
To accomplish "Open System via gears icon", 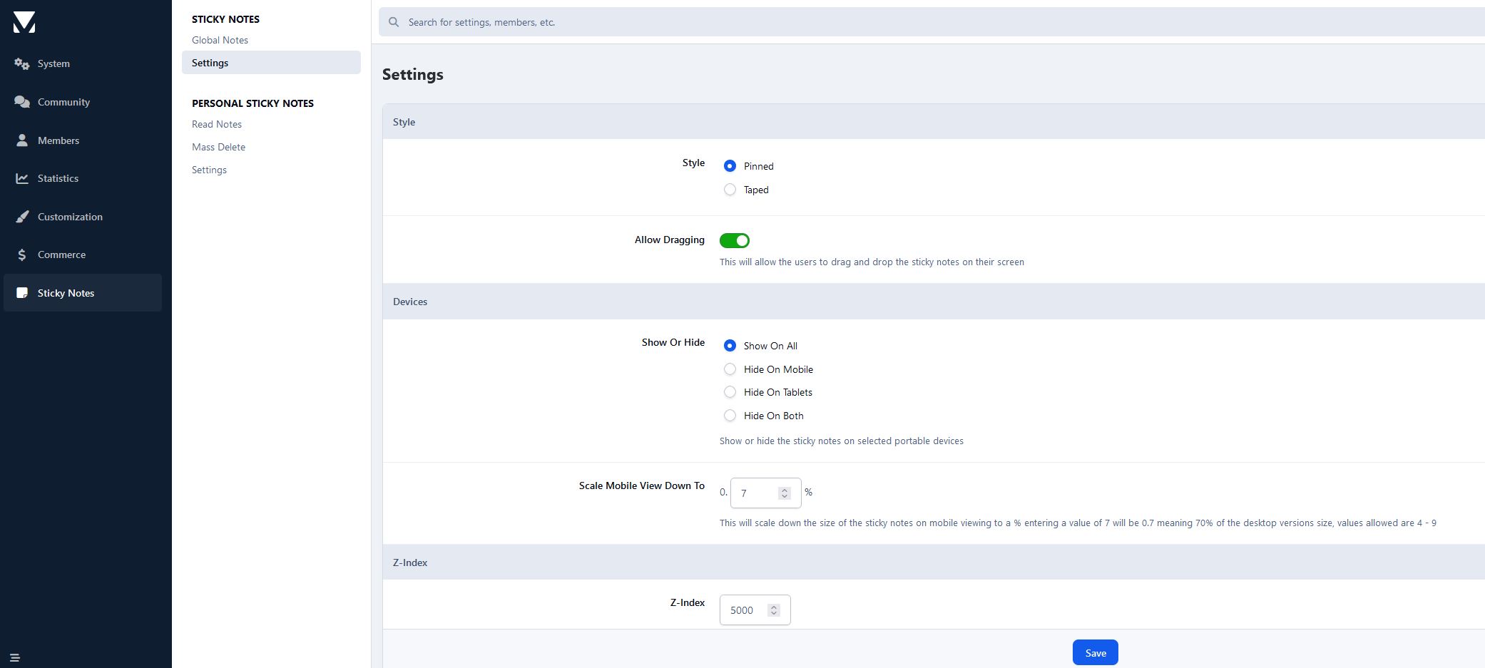I will click(x=22, y=64).
